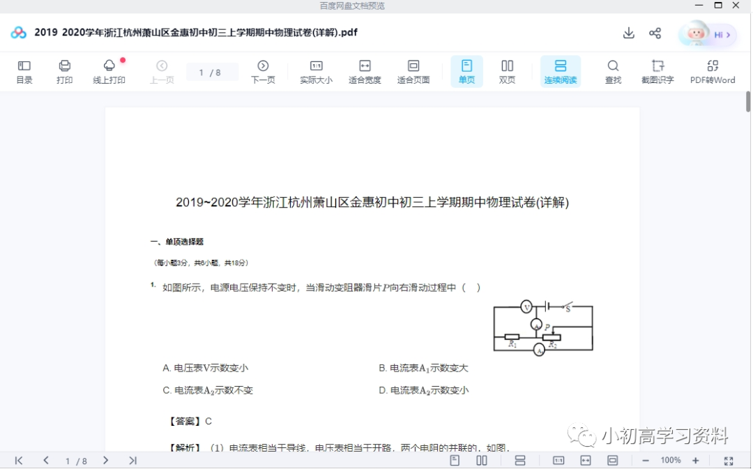This screenshot has height=469, width=753.
Task: Go to next page in bottom bar
Action: (106, 461)
